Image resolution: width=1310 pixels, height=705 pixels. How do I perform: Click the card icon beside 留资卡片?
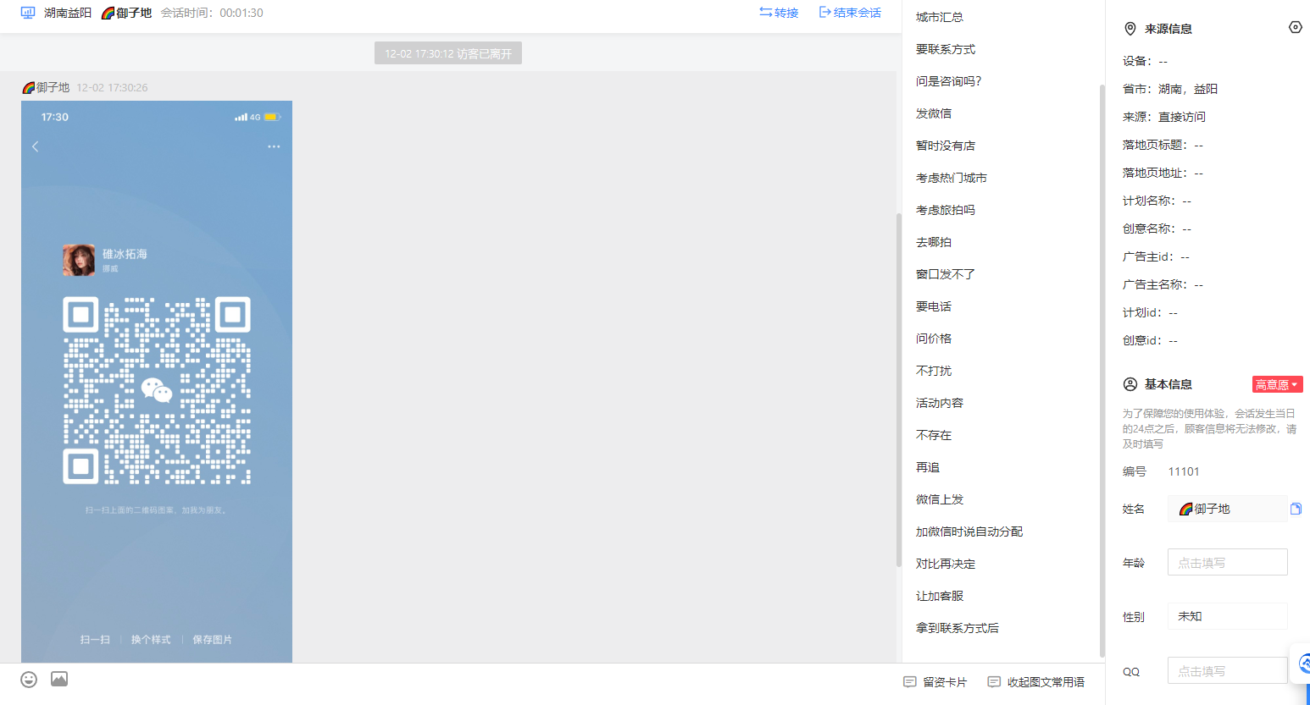tap(910, 682)
